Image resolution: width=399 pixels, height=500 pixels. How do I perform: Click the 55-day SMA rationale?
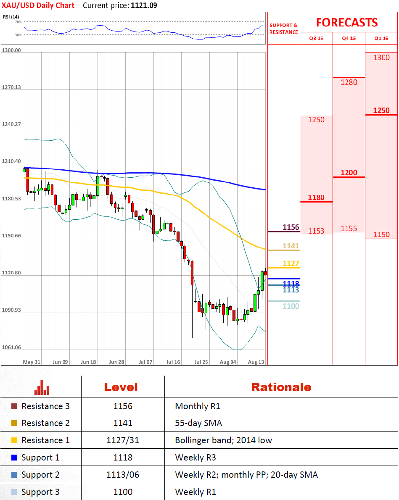click(x=198, y=423)
